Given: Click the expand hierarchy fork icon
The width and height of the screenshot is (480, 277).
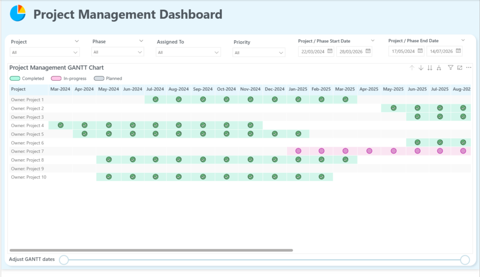Looking at the screenshot, I should point(439,67).
